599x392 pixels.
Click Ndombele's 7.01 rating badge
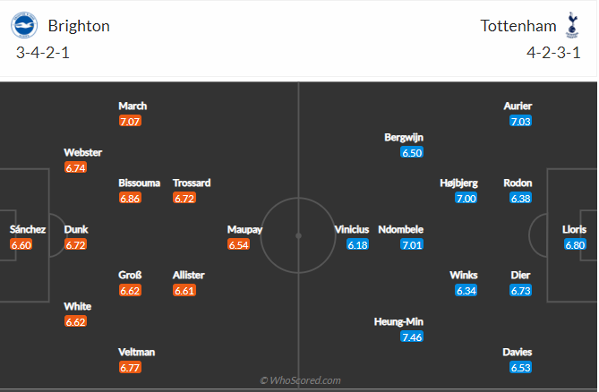click(412, 244)
